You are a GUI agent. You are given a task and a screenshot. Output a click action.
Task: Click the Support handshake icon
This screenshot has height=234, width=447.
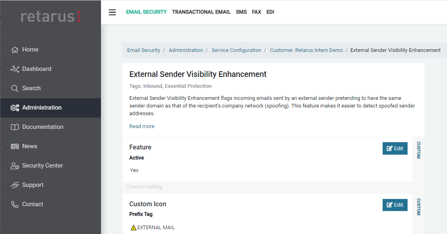pos(15,185)
